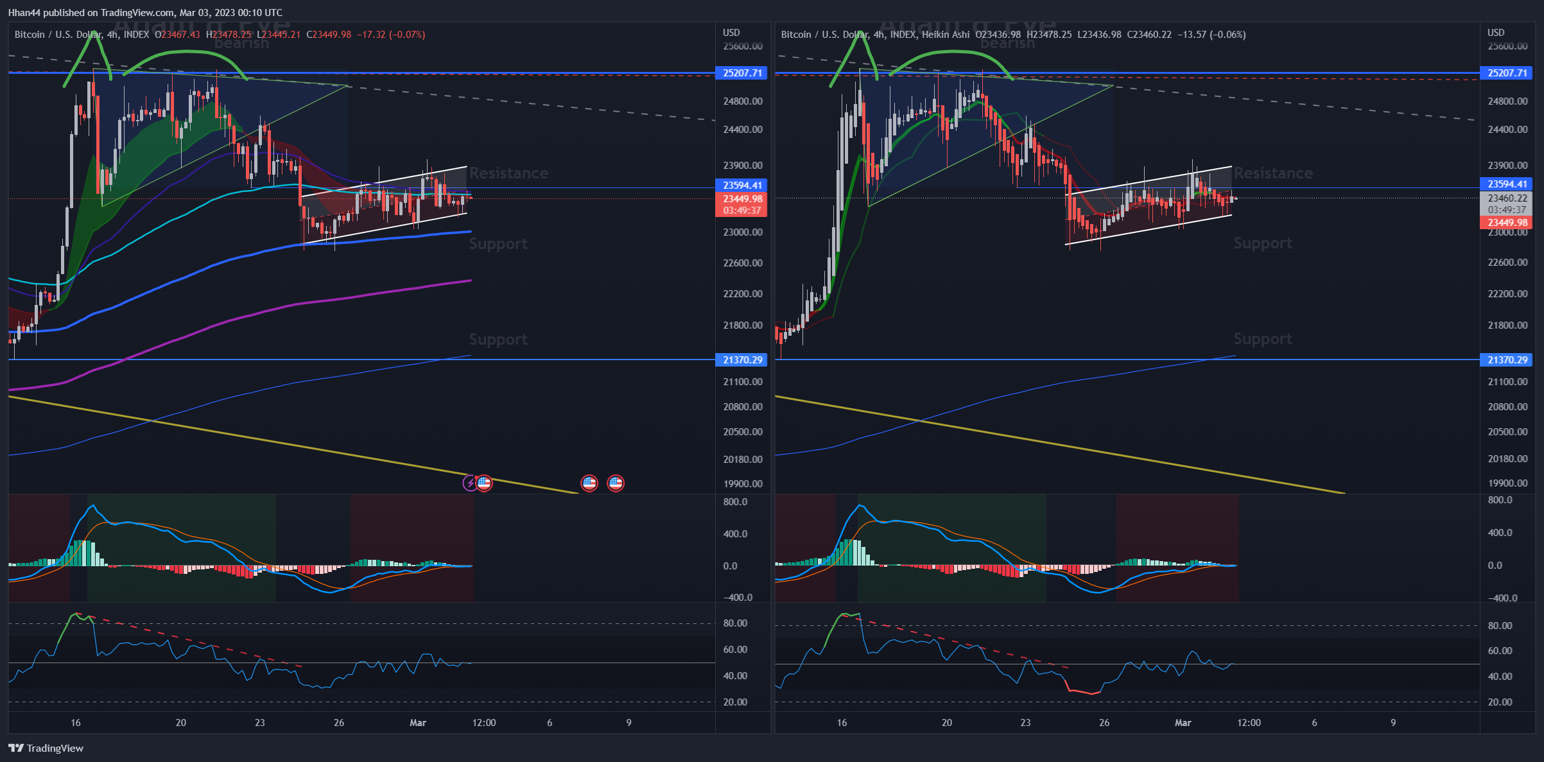Screen dimensions: 1544x762
Task: Select the Resistance annotation on the Heikin Ashi chart
Action: click(1273, 173)
